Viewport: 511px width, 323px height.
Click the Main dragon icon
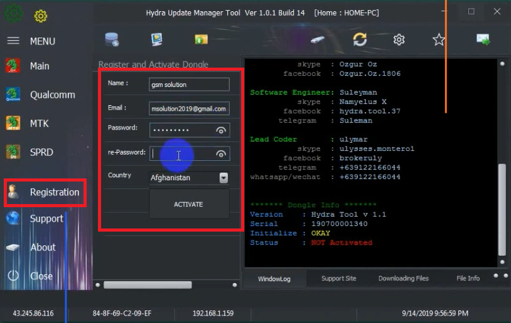click(13, 66)
